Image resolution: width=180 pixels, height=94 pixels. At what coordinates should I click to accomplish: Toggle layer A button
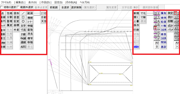coord(158,21)
